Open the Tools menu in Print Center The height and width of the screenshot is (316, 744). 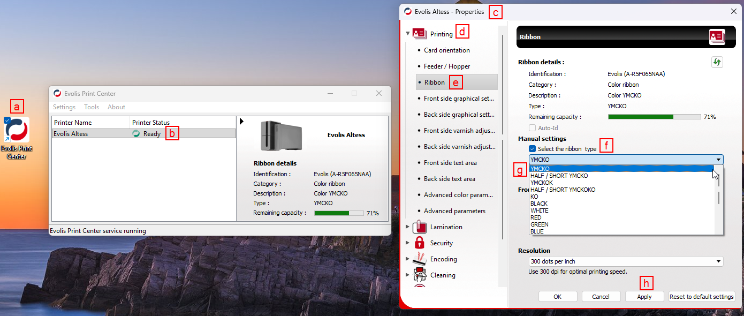(92, 107)
